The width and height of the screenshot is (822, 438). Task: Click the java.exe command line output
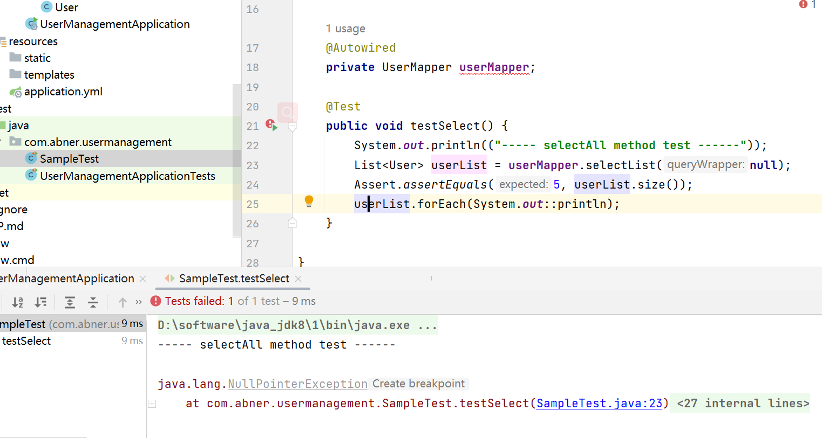pos(297,325)
